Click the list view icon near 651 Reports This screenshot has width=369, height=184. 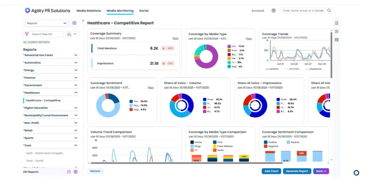tap(69, 172)
